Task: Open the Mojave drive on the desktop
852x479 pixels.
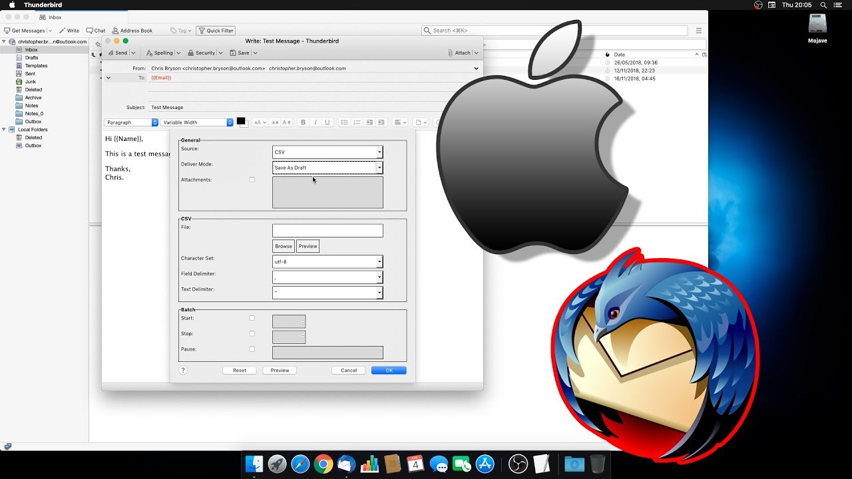Action: [817, 28]
